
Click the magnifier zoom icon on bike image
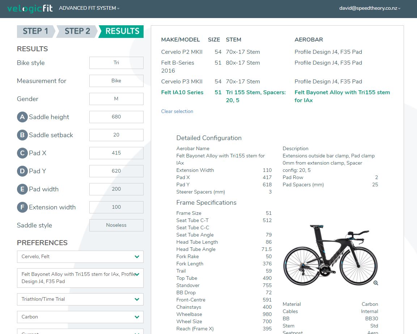pyautogui.click(x=375, y=283)
